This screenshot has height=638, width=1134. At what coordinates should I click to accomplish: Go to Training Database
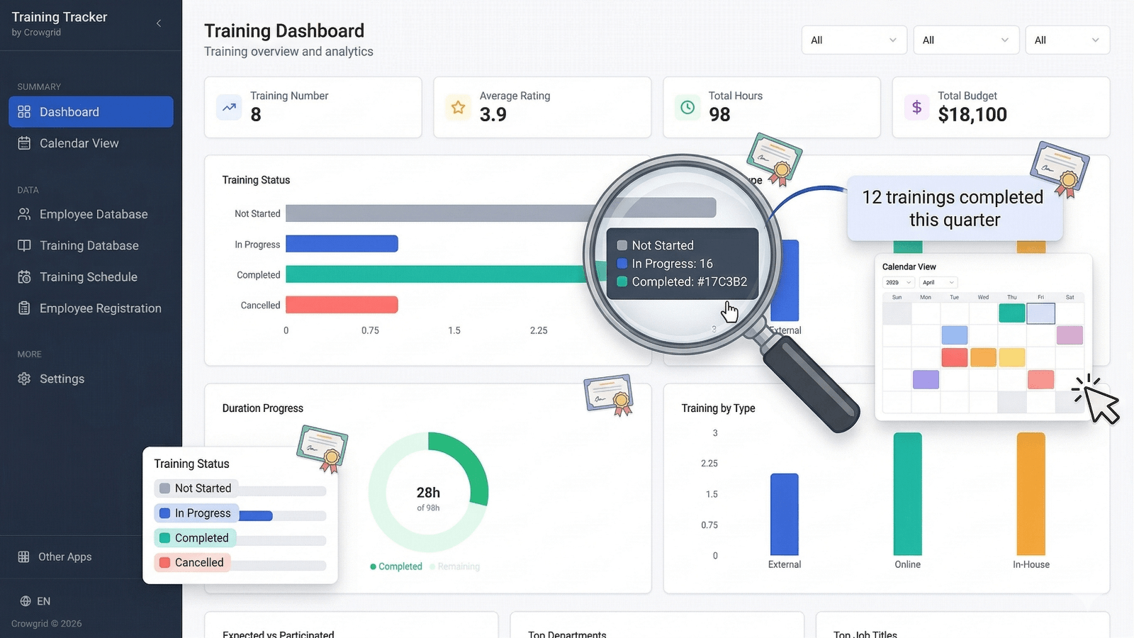(x=91, y=245)
